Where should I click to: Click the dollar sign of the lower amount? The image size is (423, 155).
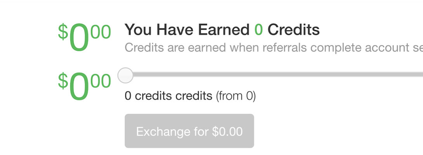(63, 81)
